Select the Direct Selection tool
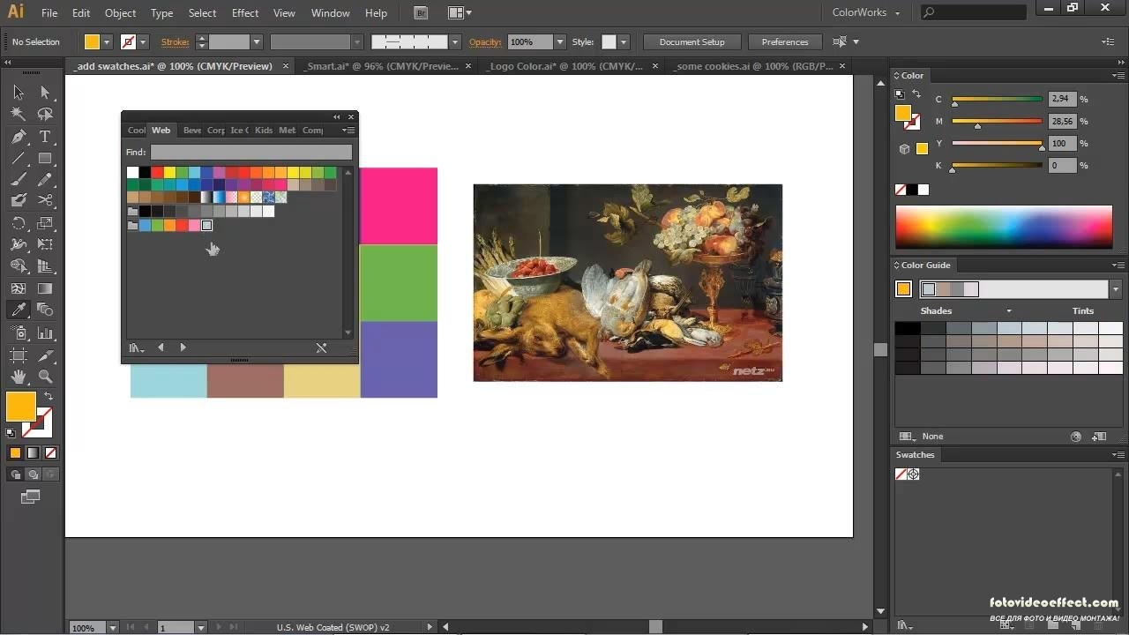Viewport: 1129px width, 635px height. tap(45, 92)
